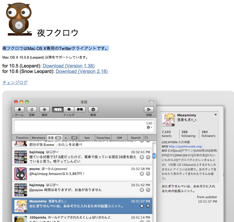Click the 夜フクロウ owl logo
Image resolution: width=234 pixels, height=222 pixels.
coord(19,19)
